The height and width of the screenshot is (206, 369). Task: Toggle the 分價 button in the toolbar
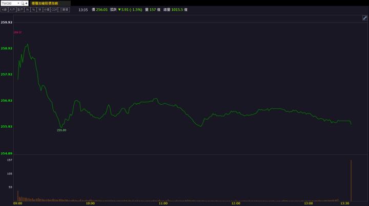(47, 10)
